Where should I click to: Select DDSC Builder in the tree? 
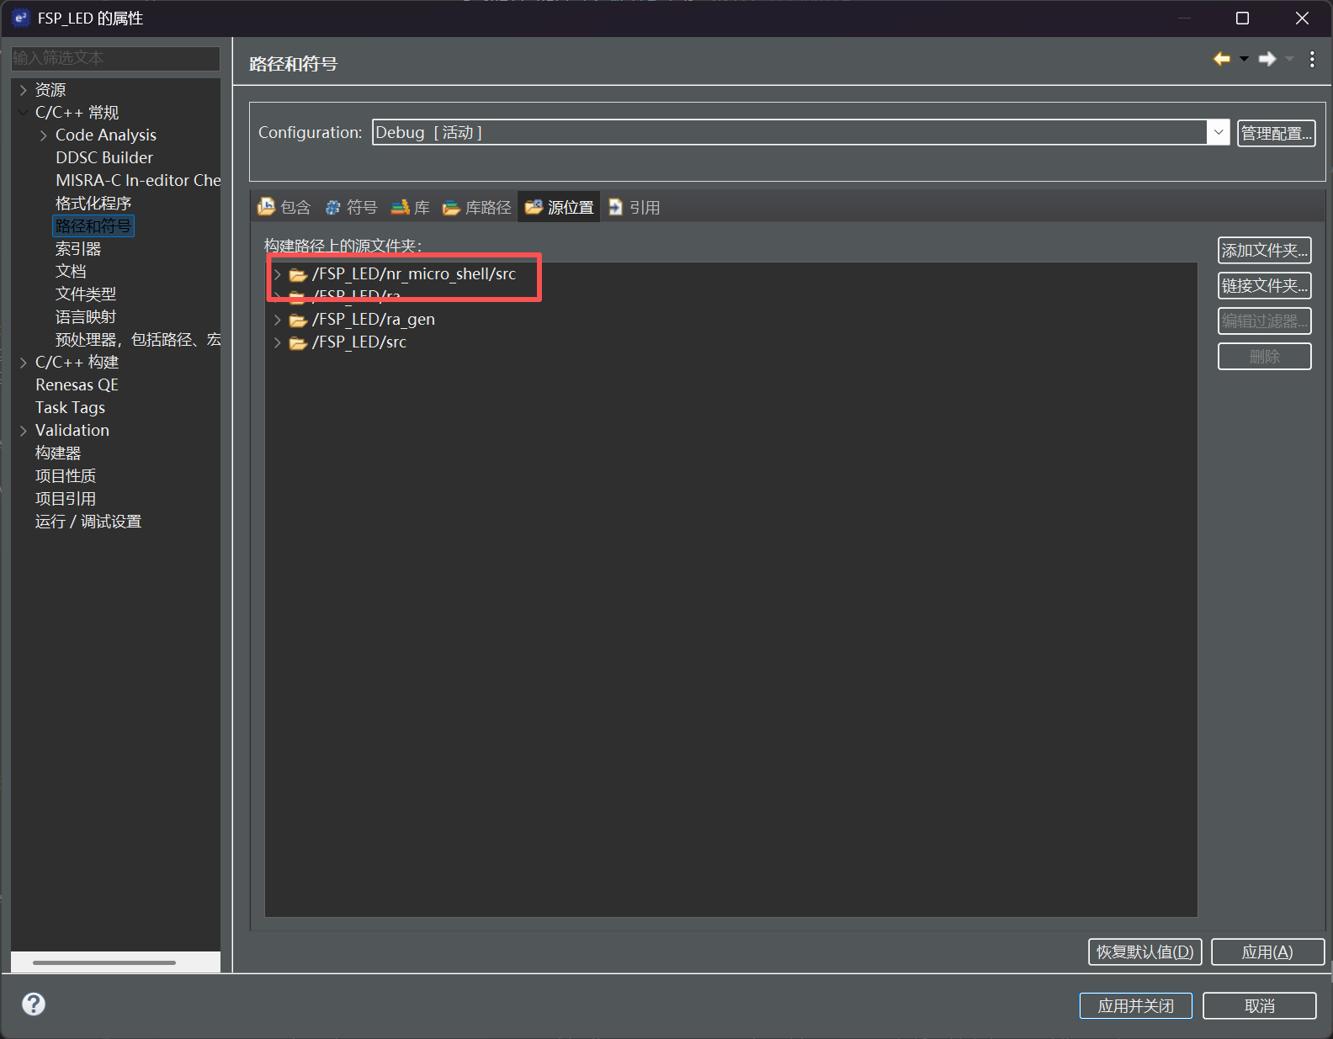pos(104,158)
